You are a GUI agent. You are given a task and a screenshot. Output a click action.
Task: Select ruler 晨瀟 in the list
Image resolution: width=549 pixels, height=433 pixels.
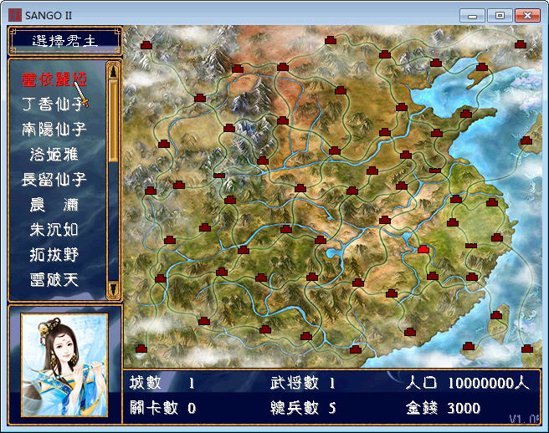point(54,205)
